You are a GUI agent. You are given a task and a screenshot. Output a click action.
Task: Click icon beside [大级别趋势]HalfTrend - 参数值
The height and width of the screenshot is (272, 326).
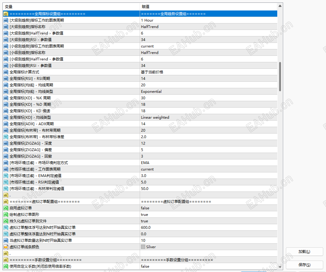tap(6, 33)
